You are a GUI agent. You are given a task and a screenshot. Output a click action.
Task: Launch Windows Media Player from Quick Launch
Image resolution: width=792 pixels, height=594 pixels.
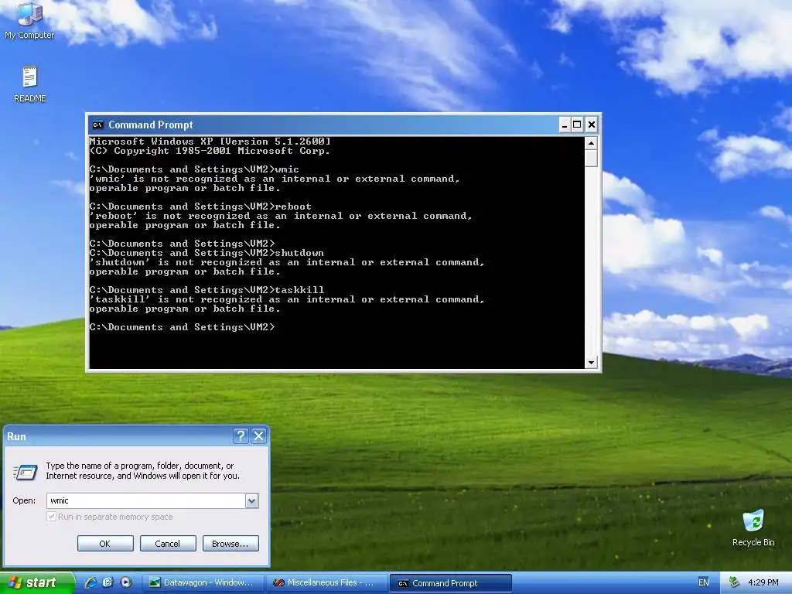tap(125, 582)
